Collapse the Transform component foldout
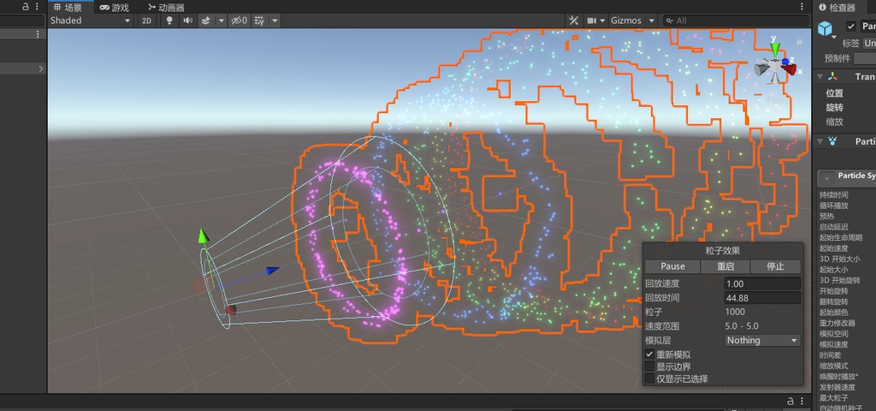This screenshot has height=411, width=876. (820, 76)
